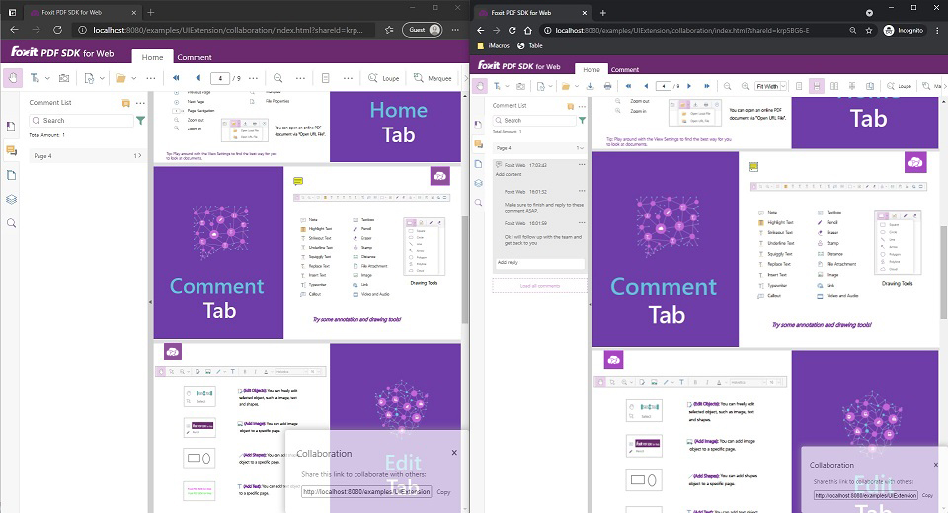Open iMacros bookmark folder
Viewport: 948px width, 513px height.
tap(494, 46)
